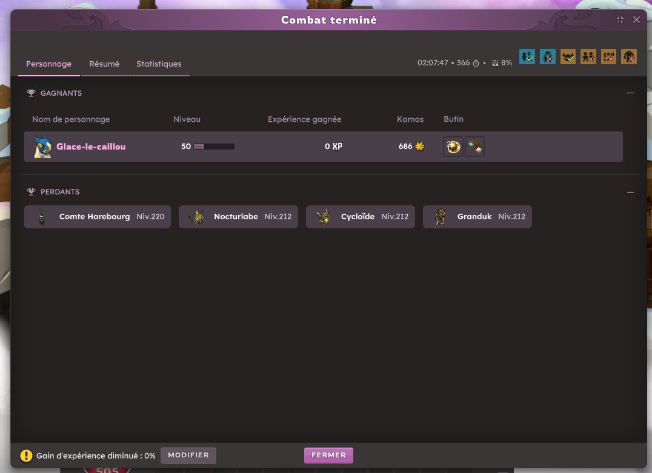Click the Comte Harebourg loser entry

coord(98,217)
